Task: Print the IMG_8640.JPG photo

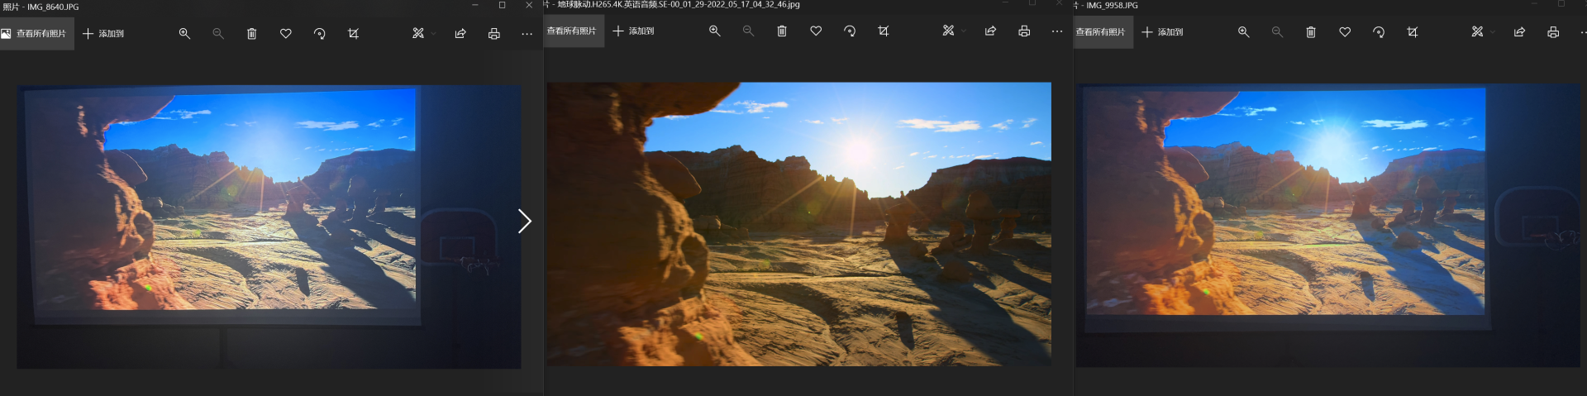Action: [493, 34]
